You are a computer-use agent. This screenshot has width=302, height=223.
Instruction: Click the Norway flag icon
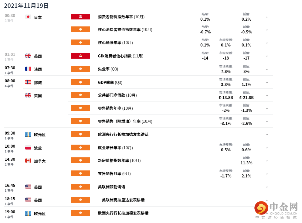[x=28, y=82]
